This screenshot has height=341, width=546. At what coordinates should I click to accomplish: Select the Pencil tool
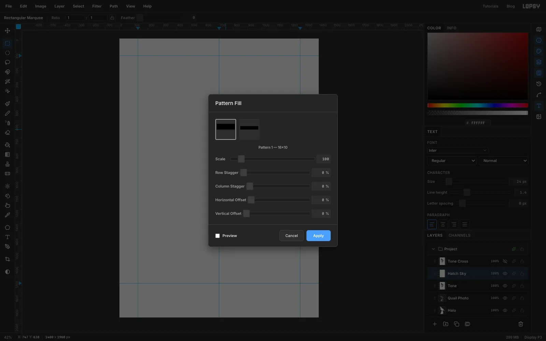8,113
